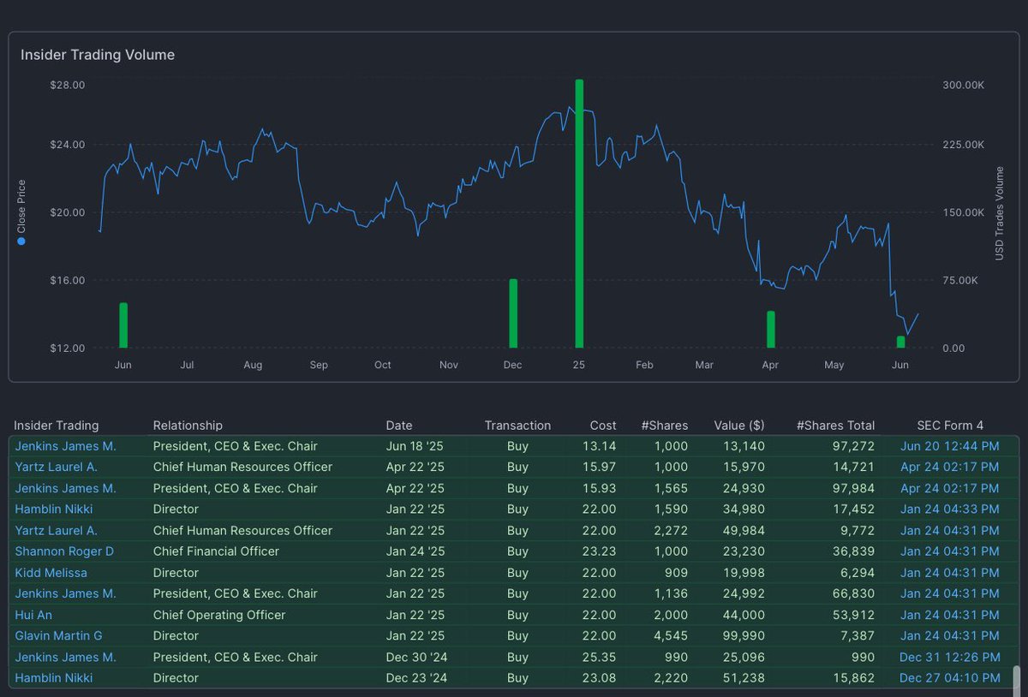Click the Value ($) column header
Screen dimensions: 1028x697
(x=739, y=425)
